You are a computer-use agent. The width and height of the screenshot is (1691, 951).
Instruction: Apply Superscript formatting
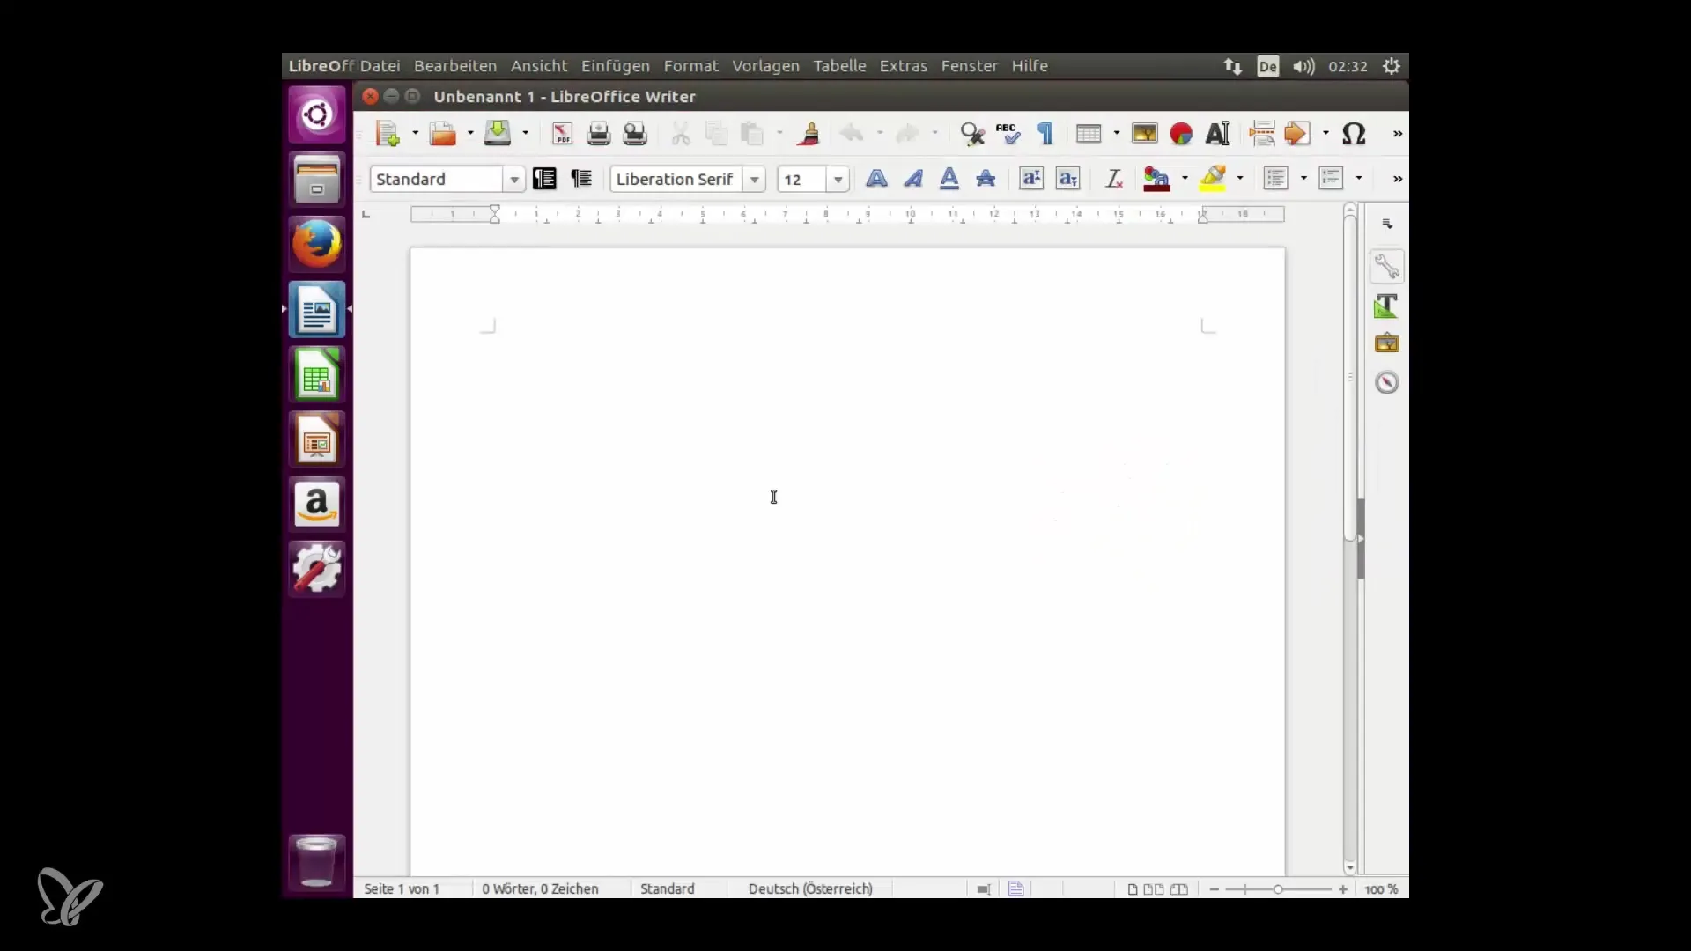[1031, 179]
